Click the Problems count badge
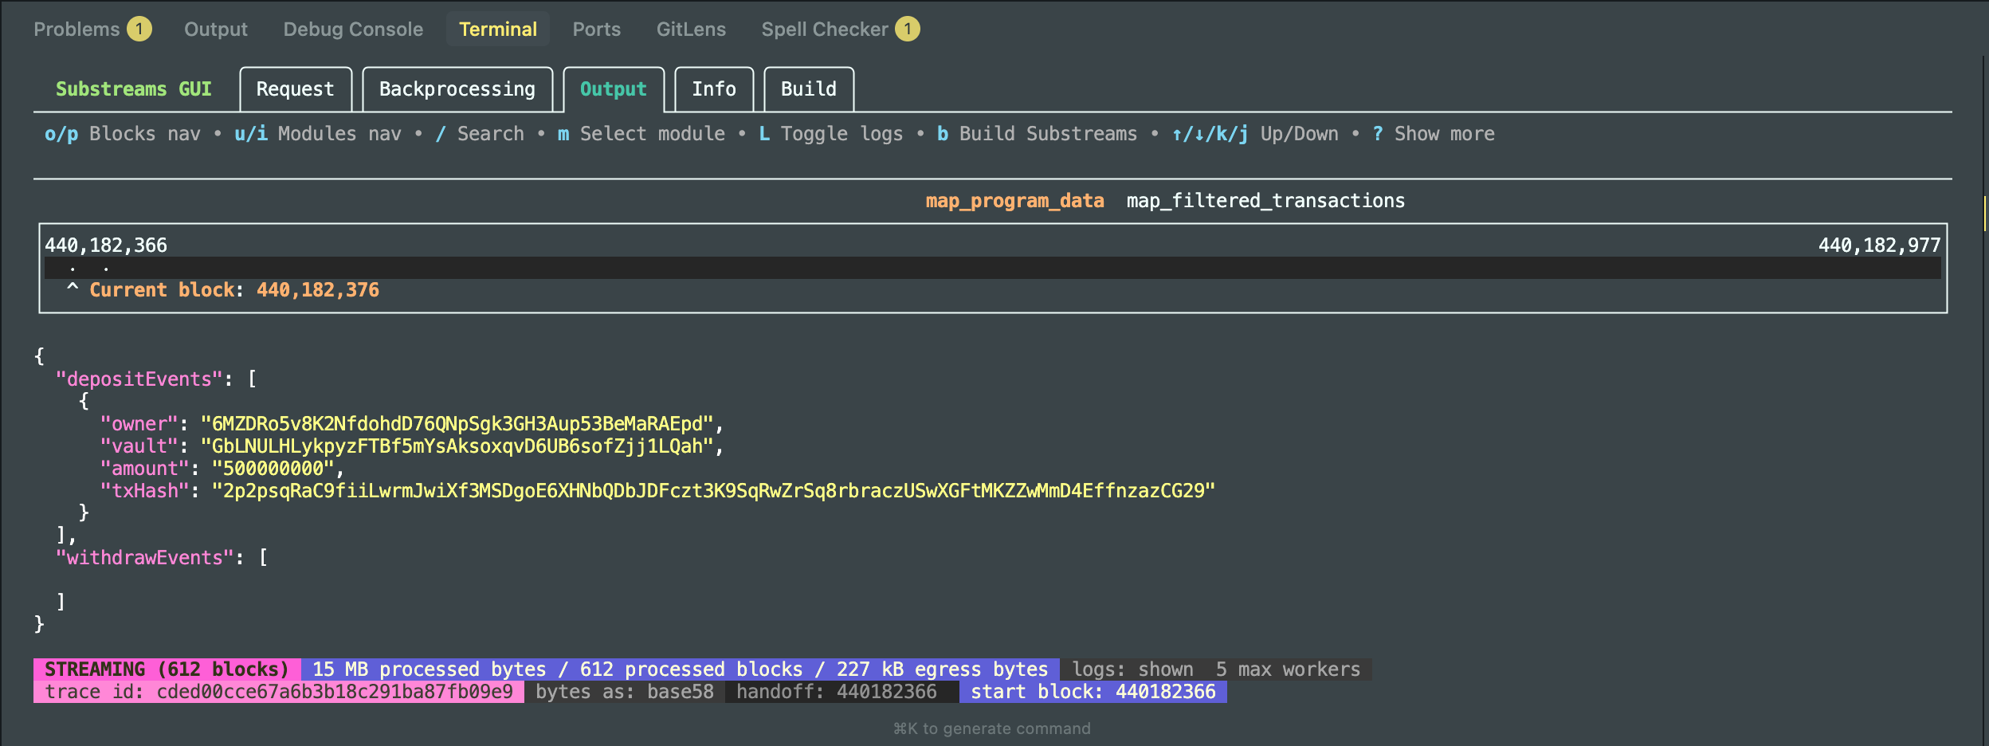 [139, 29]
